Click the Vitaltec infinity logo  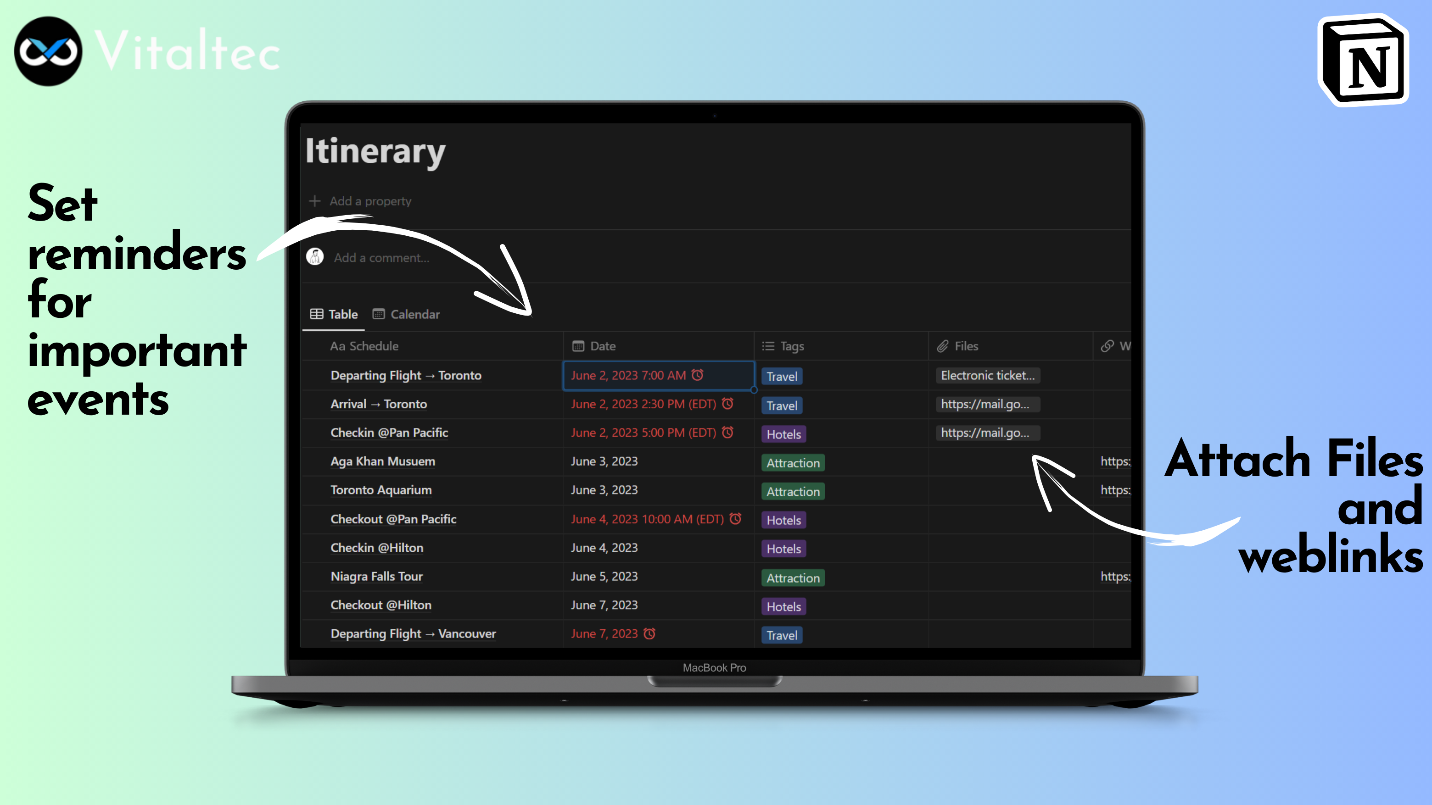(x=48, y=51)
